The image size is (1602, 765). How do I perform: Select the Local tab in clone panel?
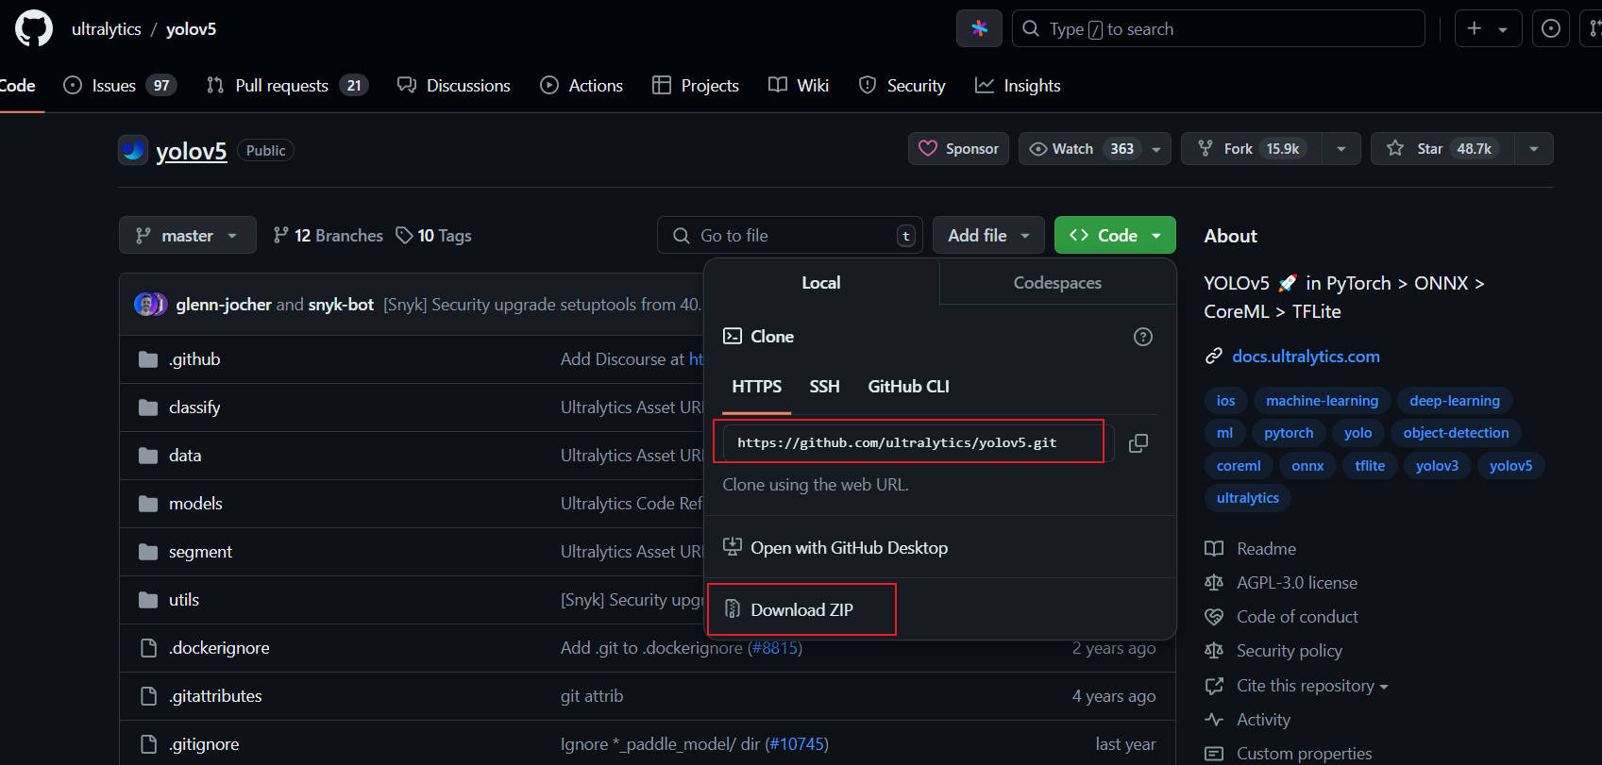(x=821, y=282)
